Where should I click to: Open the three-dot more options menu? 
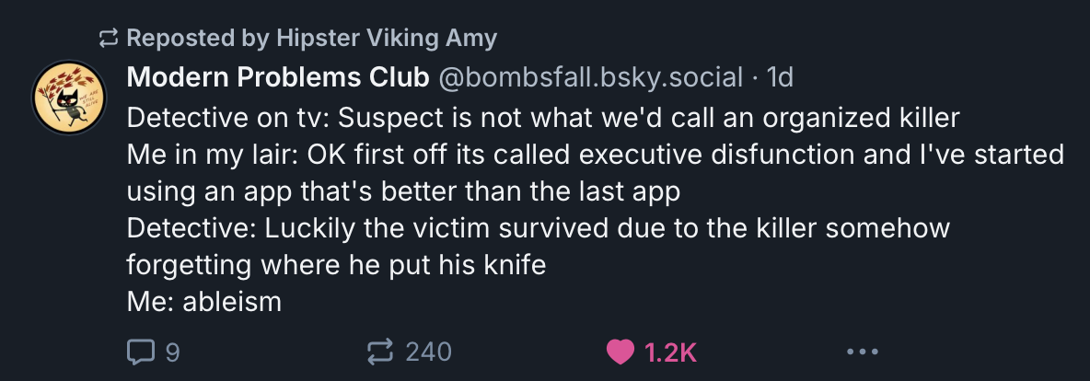tap(863, 351)
